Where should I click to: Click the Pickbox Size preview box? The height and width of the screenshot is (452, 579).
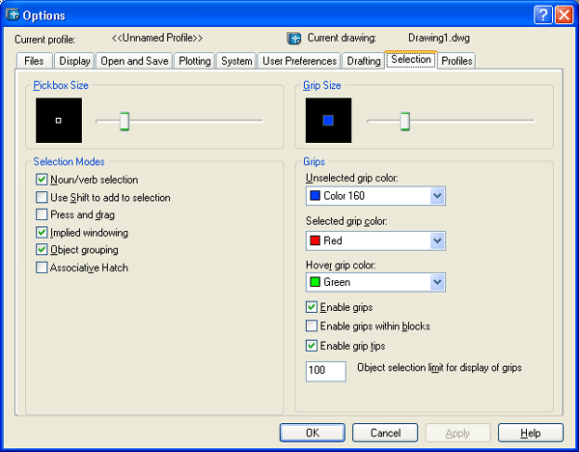pos(58,121)
